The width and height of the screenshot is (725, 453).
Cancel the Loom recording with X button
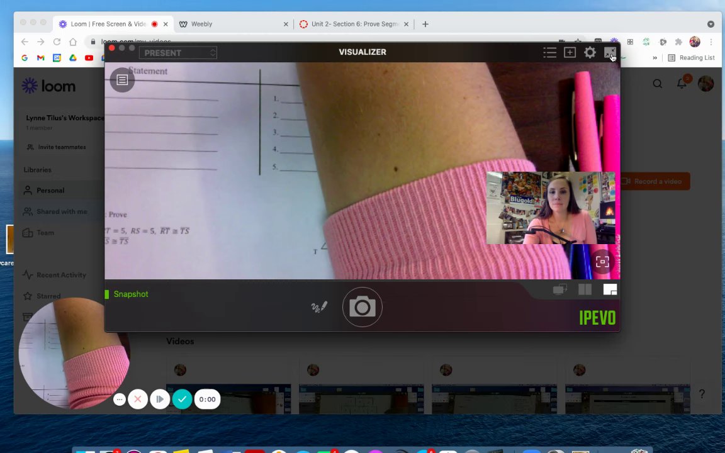pos(138,400)
